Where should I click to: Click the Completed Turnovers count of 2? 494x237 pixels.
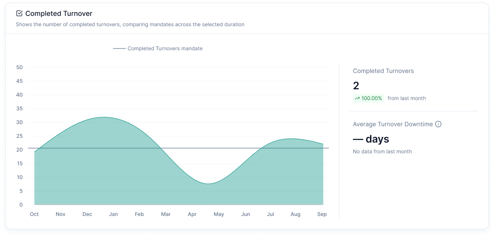pyautogui.click(x=356, y=85)
